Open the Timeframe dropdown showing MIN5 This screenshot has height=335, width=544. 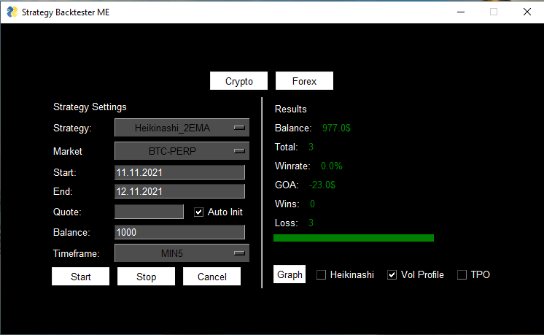[182, 253]
